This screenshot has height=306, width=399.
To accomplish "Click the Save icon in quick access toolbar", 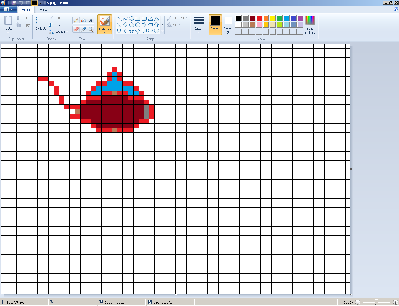I will (x=14, y=2).
